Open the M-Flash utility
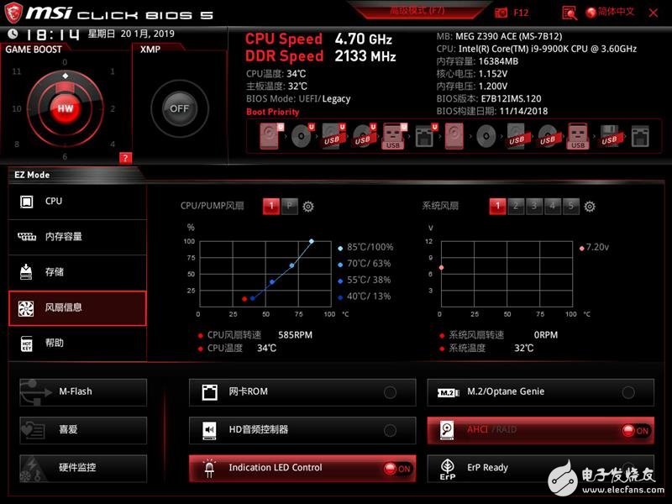The image size is (672, 504). pyautogui.click(x=83, y=392)
